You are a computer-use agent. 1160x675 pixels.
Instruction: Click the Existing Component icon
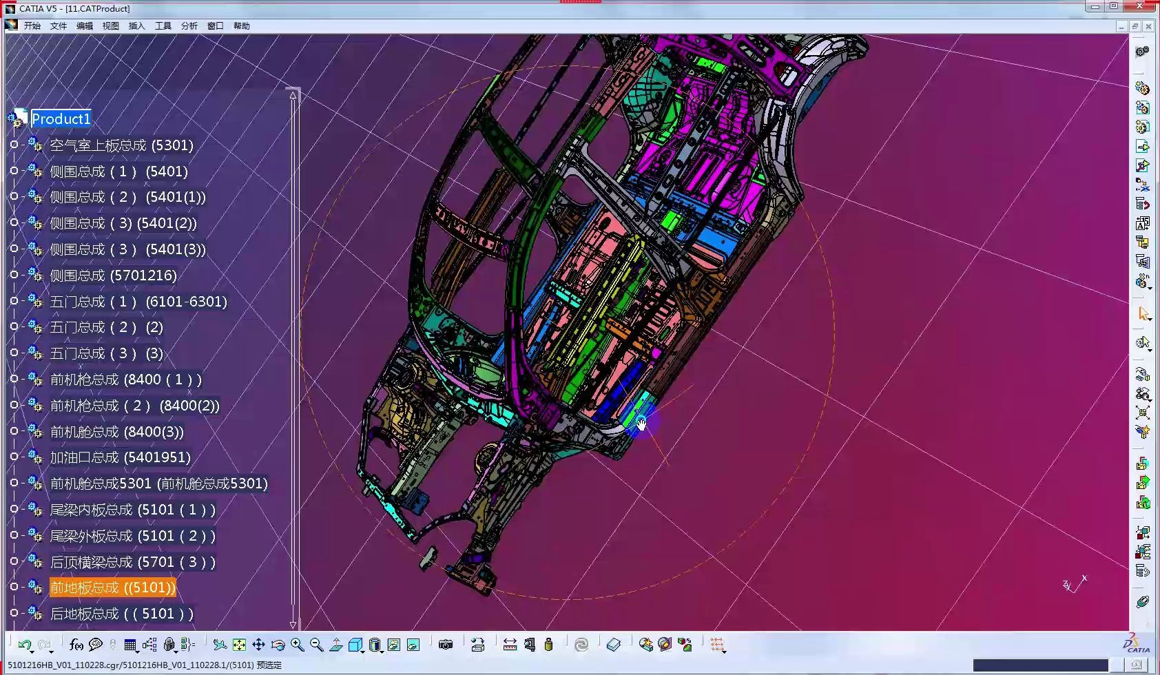click(1142, 146)
